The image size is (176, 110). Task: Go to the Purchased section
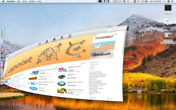[61, 38]
